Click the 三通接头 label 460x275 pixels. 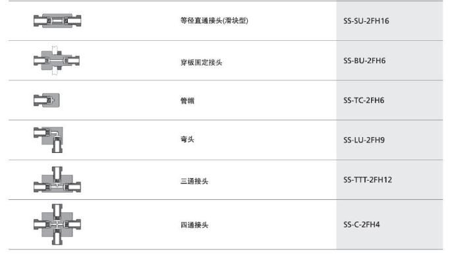click(x=194, y=181)
